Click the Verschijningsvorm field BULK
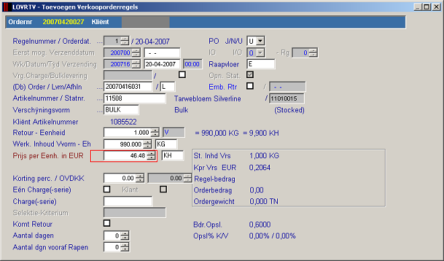 click(x=121, y=110)
